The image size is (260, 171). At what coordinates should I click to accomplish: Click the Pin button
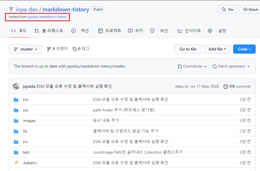[x=227, y=9]
